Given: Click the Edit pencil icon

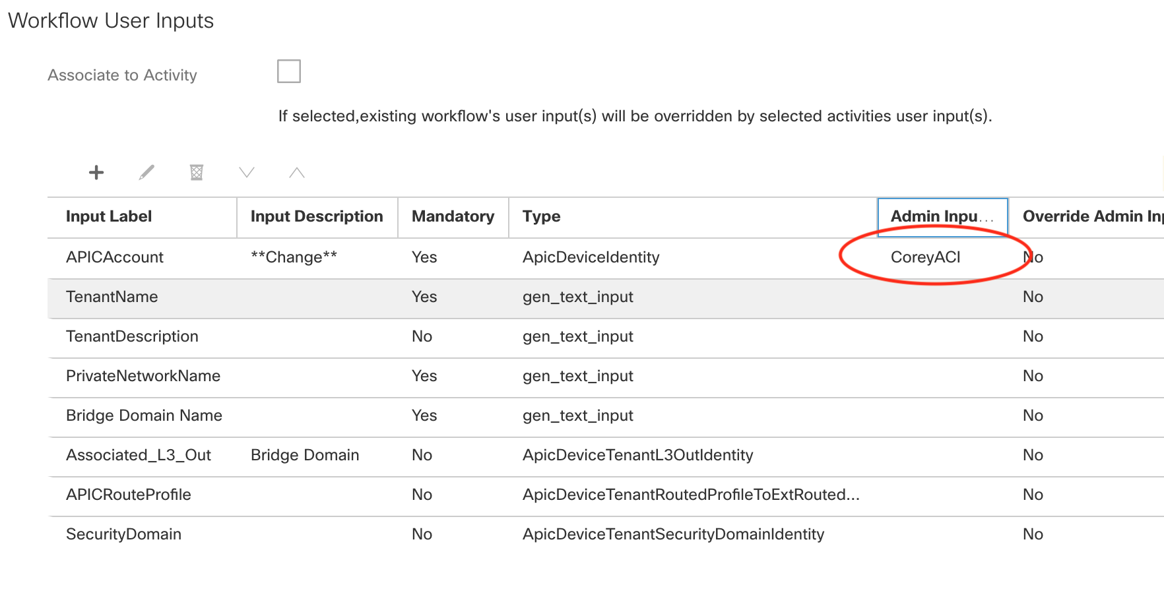Looking at the screenshot, I should click(x=146, y=172).
